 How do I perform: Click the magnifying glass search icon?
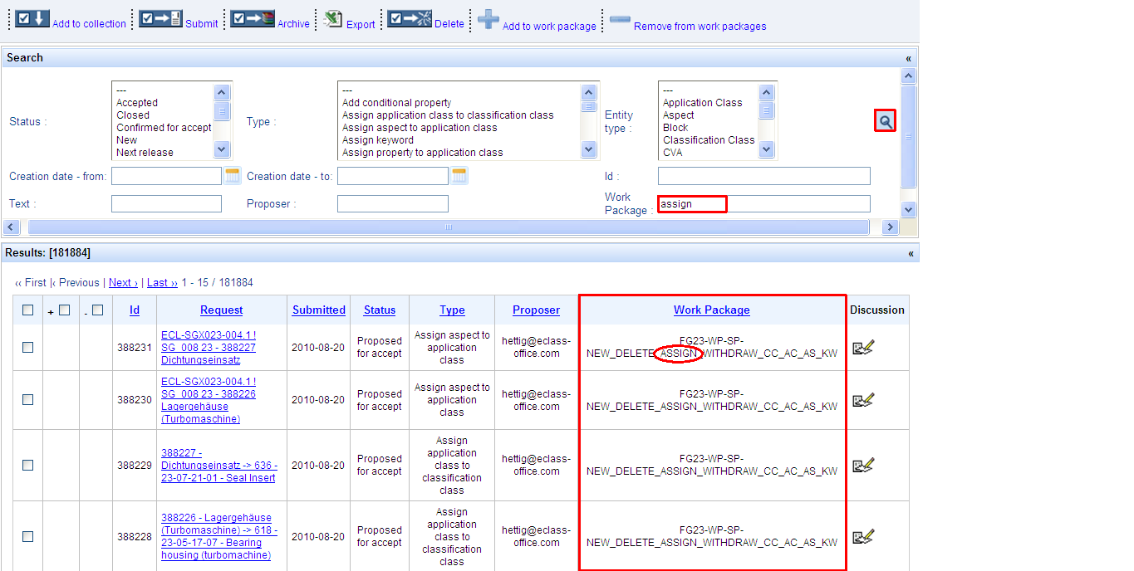click(x=886, y=121)
